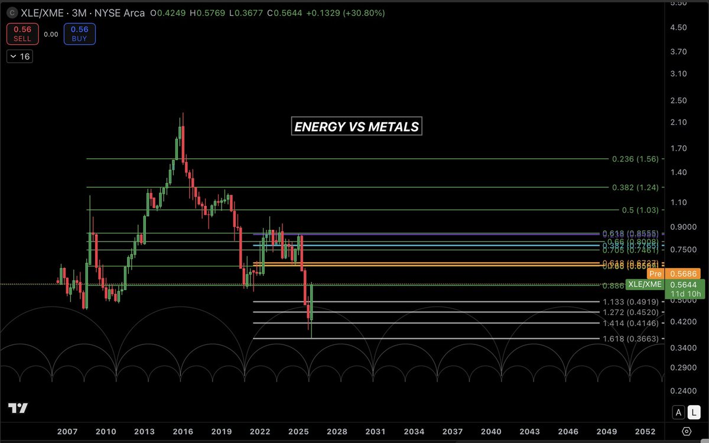
Task: Select Fib level label 0.236 (1.56)
Action: (635, 159)
